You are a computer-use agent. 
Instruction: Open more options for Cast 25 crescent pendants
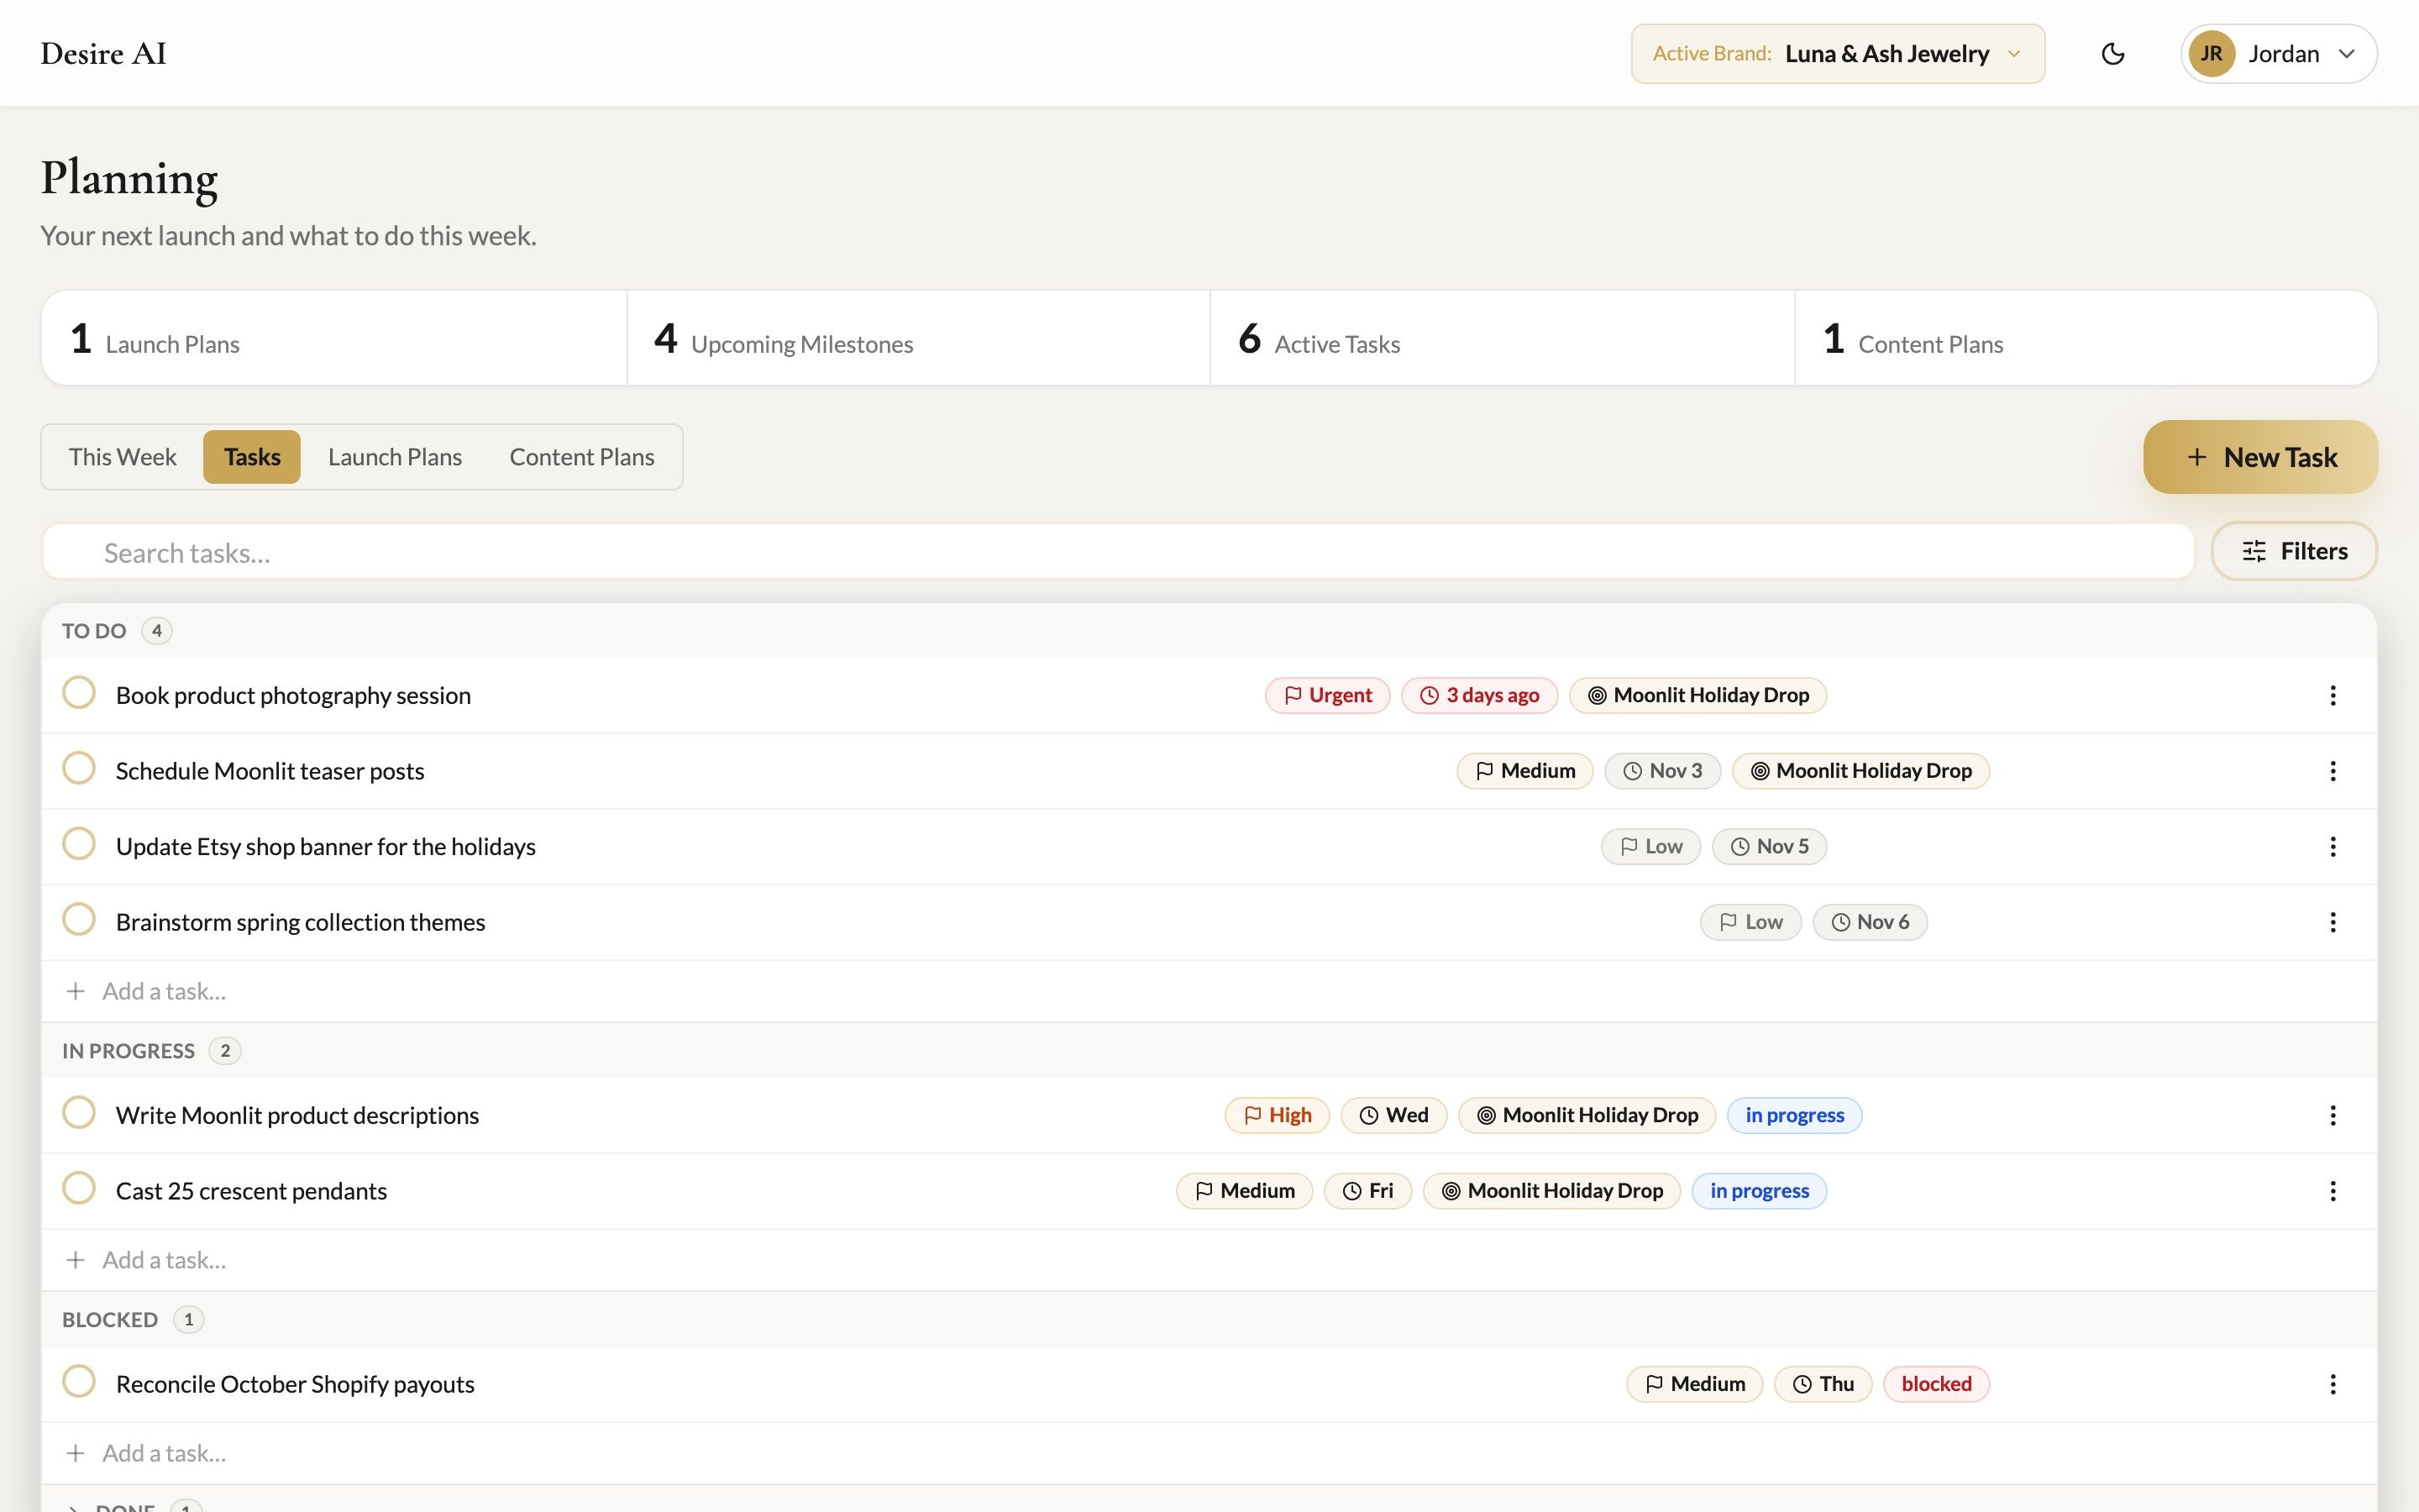tap(2332, 1191)
